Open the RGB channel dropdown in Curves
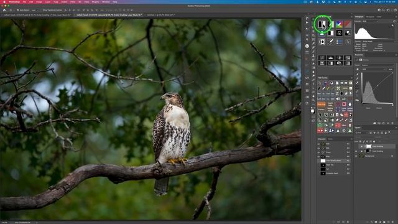 click(x=374, y=69)
